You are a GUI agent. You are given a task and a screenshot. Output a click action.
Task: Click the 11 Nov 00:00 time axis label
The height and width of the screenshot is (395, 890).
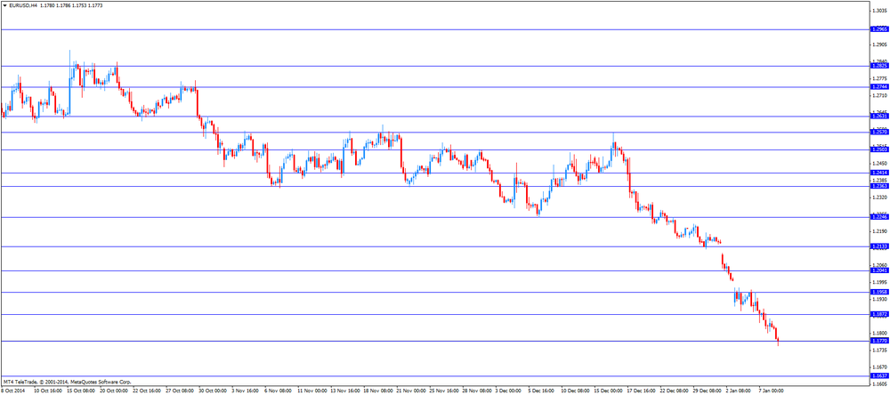312,391
